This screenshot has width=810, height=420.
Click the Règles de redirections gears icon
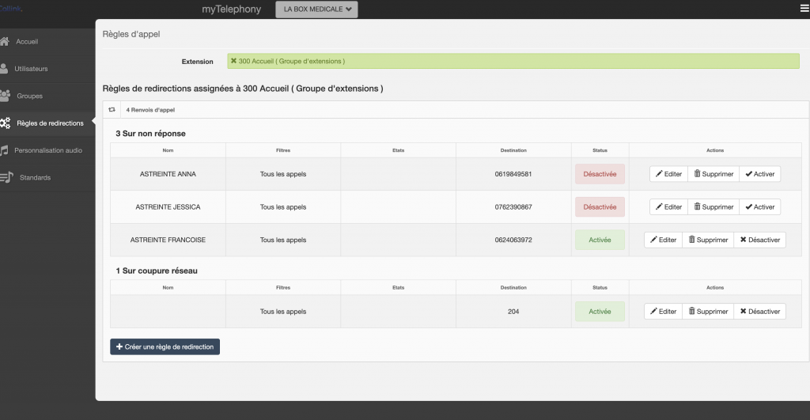pos(6,123)
